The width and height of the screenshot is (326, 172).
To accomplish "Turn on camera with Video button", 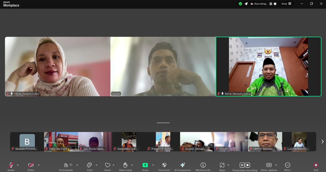I will coord(31,165).
